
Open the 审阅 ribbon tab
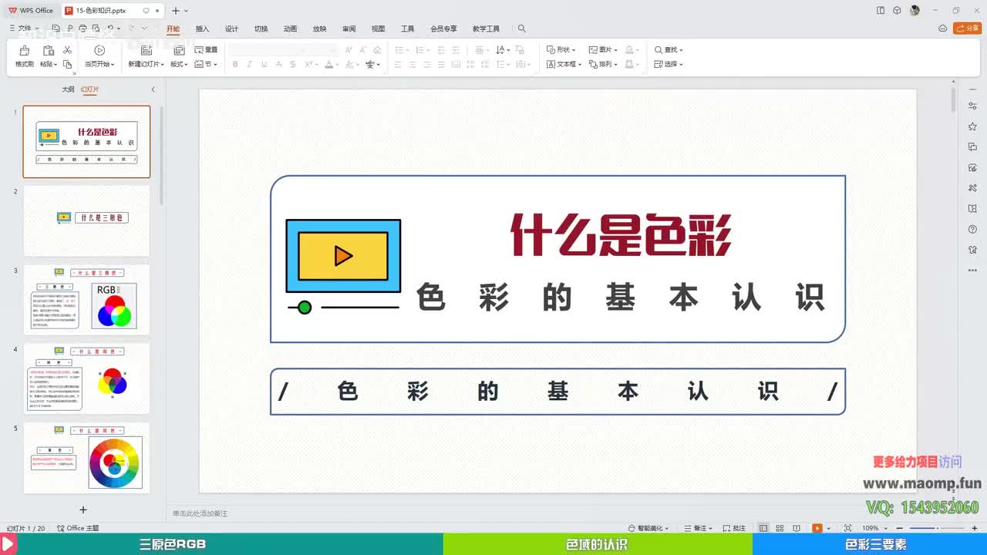[x=349, y=29]
